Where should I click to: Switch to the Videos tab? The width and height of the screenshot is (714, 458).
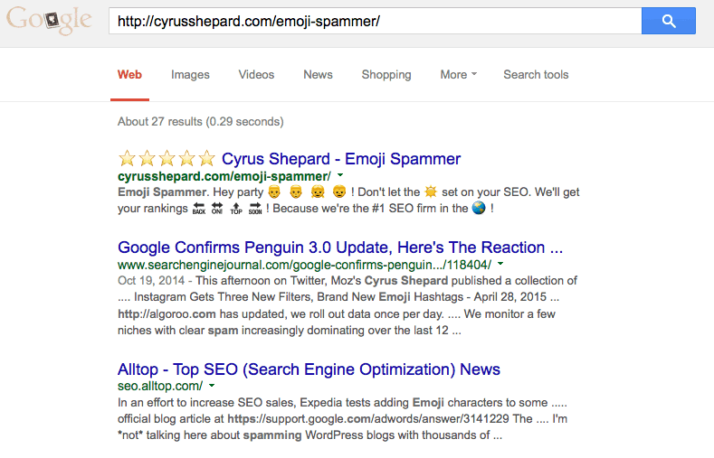click(x=256, y=74)
